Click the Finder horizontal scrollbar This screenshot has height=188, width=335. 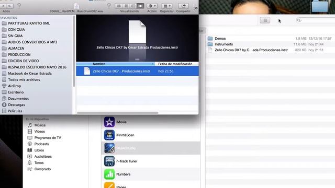click(x=117, y=113)
